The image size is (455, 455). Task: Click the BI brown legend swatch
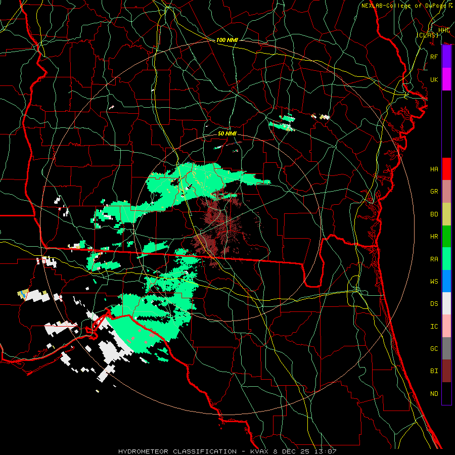(446, 371)
